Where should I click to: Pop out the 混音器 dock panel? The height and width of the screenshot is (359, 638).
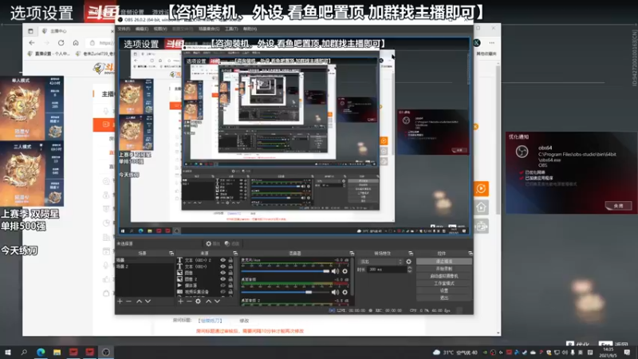click(352, 253)
